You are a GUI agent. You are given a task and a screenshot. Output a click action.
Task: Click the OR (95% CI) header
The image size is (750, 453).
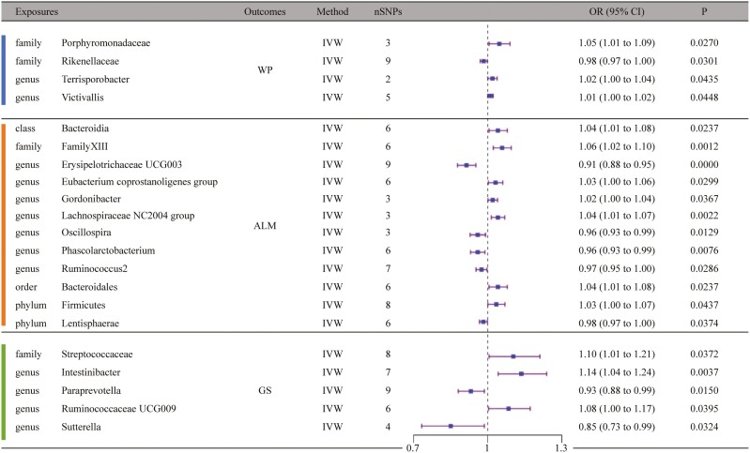pos(617,11)
